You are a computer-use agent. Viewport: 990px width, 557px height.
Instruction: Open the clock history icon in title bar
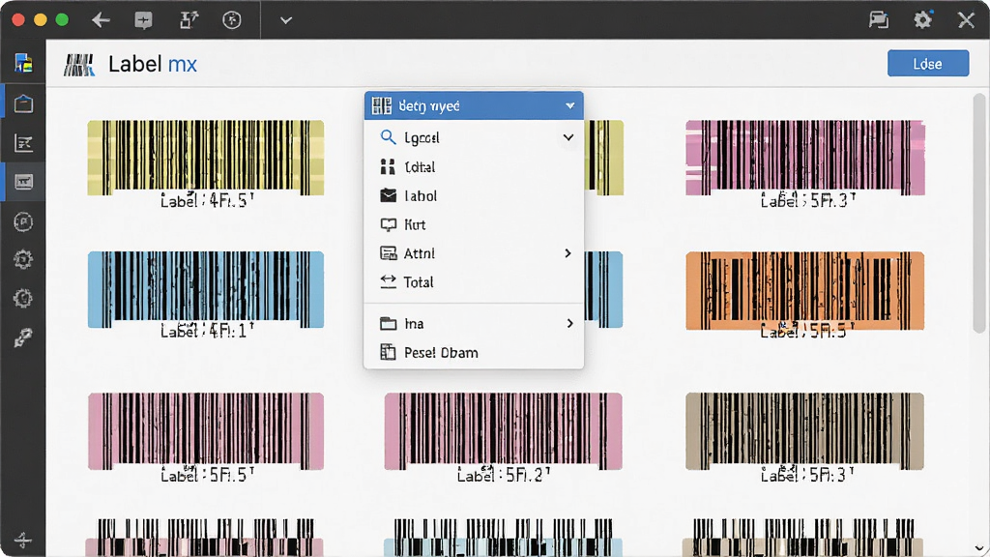(x=232, y=20)
